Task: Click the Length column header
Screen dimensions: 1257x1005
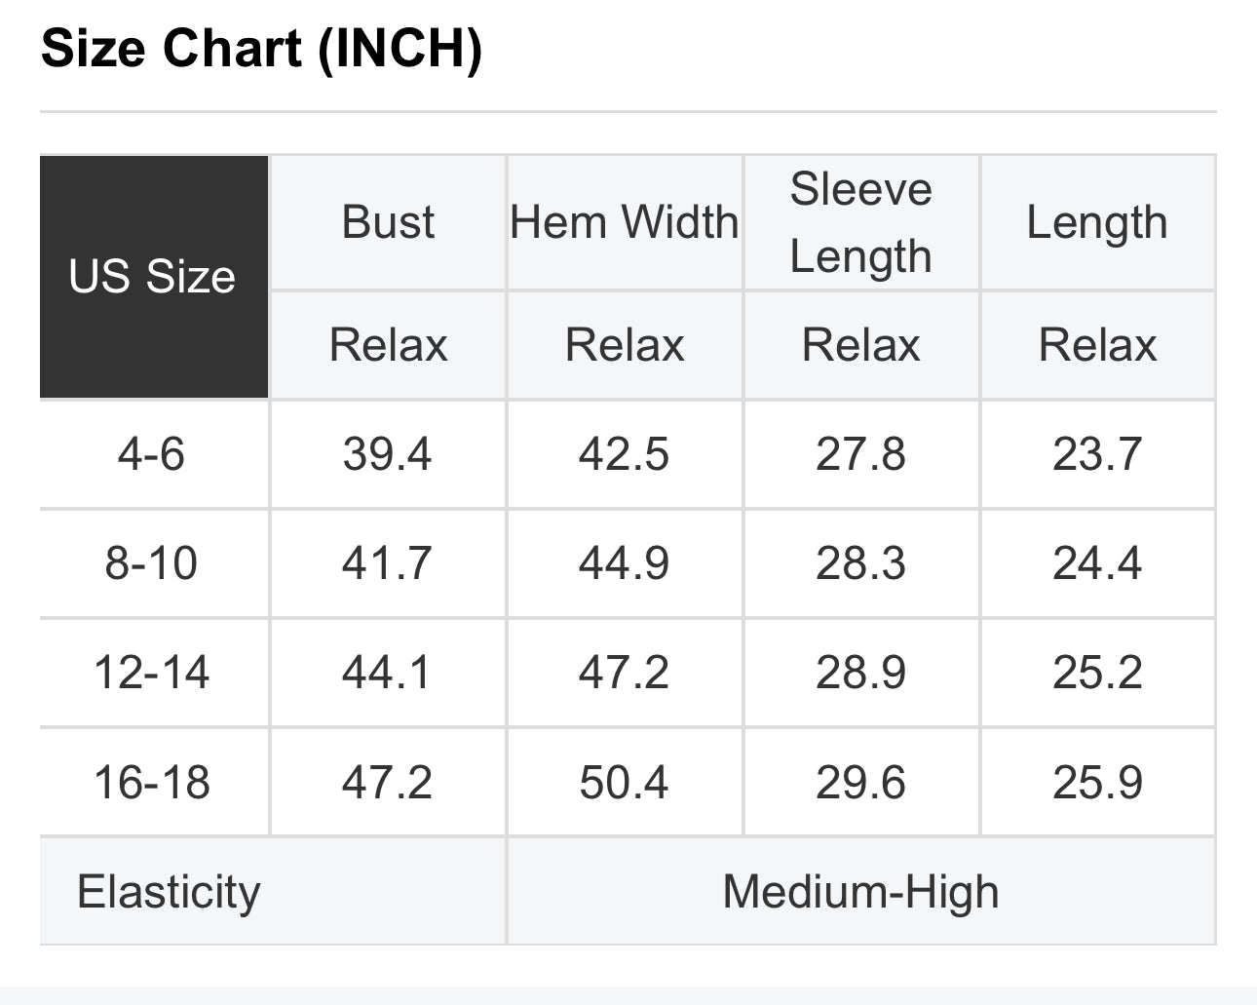Action: click(x=1097, y=222)
